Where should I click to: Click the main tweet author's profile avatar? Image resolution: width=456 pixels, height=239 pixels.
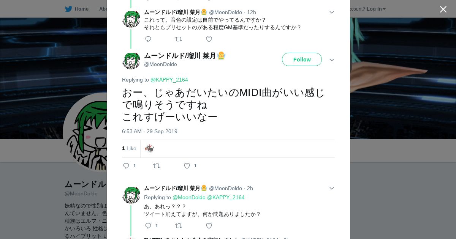coord(131,60)
